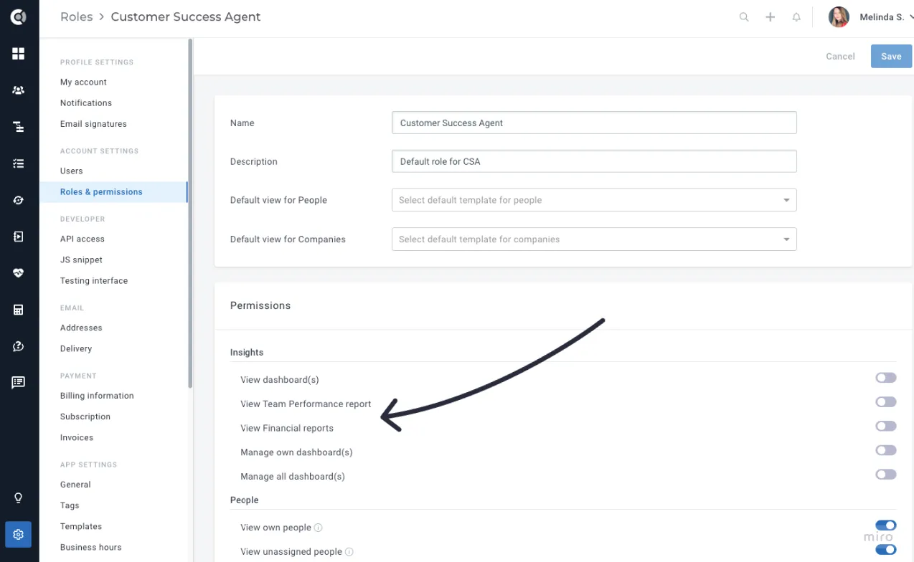Open Roles & permissions settings

tap(101, 192)
